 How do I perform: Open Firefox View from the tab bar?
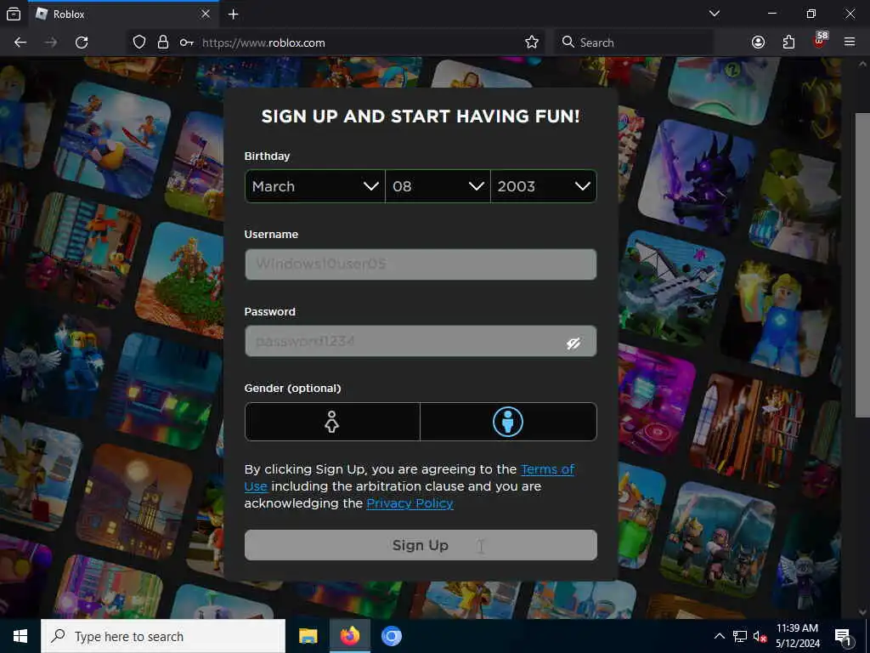[14, 14]
